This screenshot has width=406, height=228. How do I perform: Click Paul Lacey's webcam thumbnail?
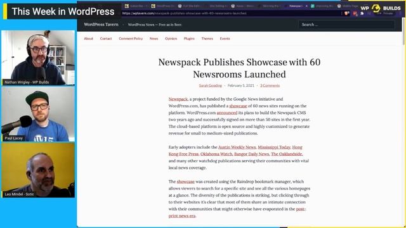pos(38,114)
